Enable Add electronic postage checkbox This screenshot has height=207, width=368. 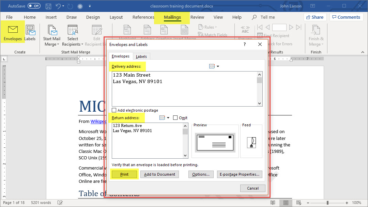tap(114, 110)
